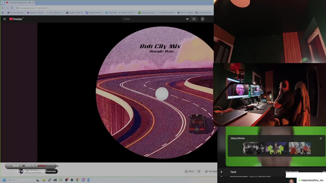This screenshot has width=326, height=183.
Task: Open the Voicebox bookmark
Action: 75,12
